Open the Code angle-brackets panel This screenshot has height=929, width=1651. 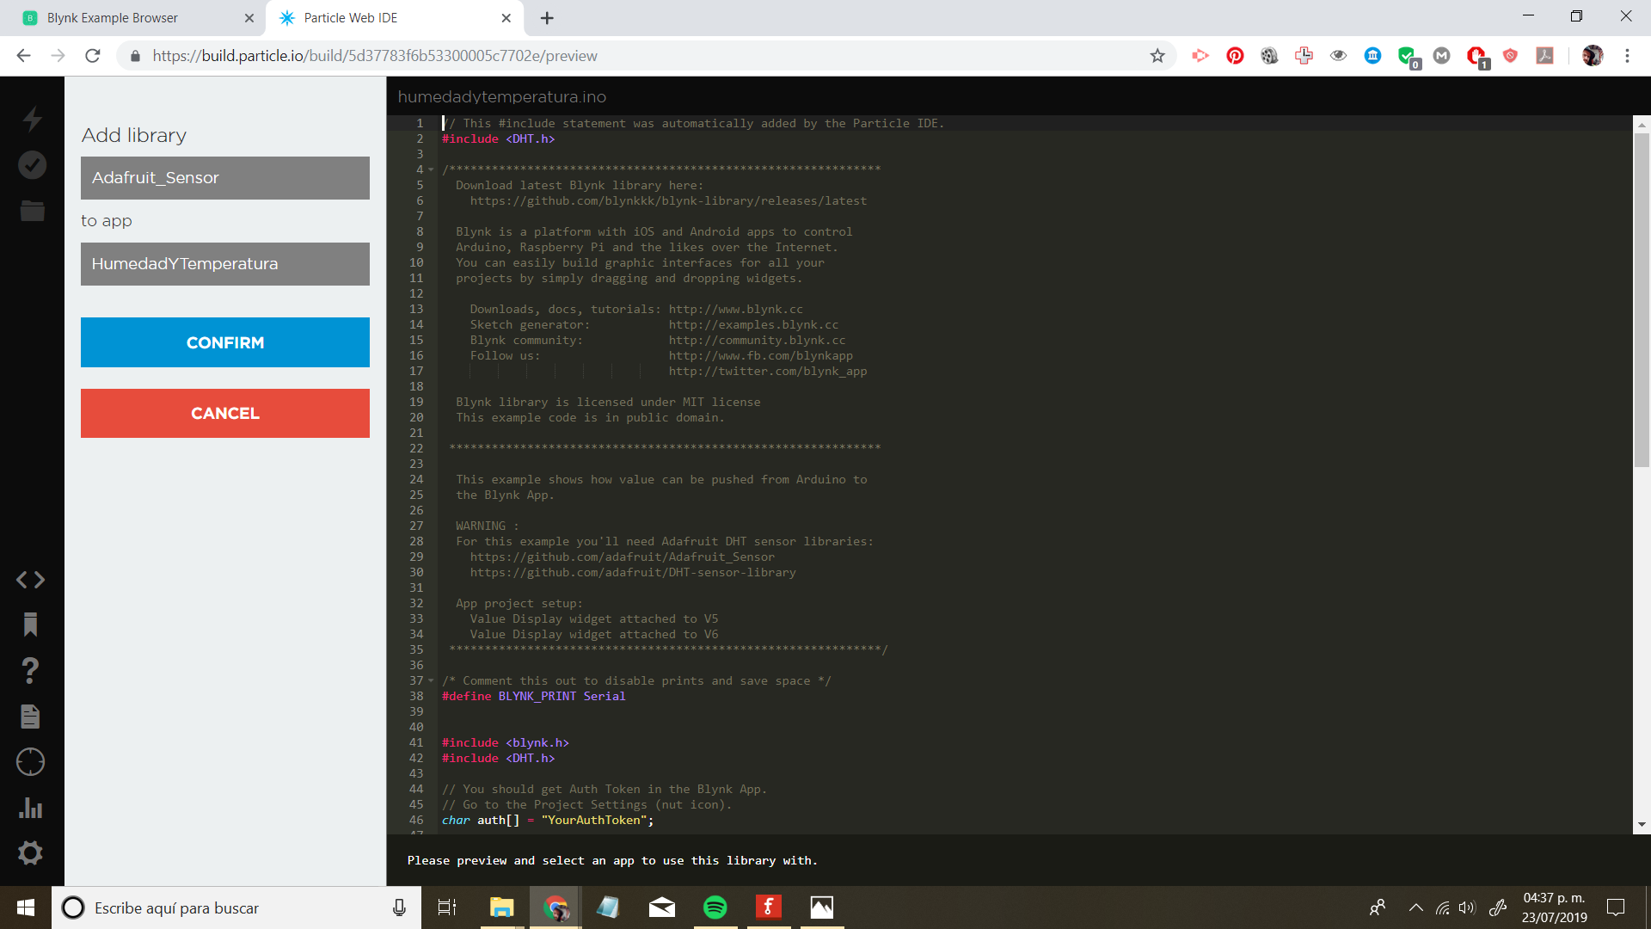(30, 580)
